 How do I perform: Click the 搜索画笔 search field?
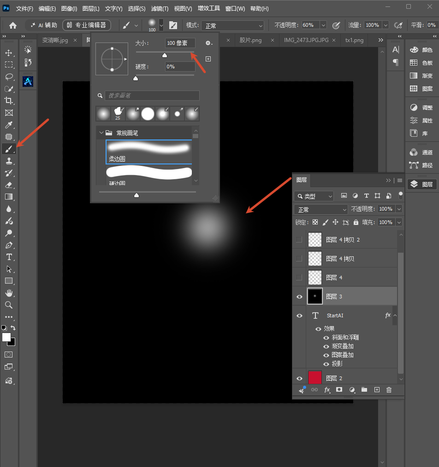[x=152, y=96]
